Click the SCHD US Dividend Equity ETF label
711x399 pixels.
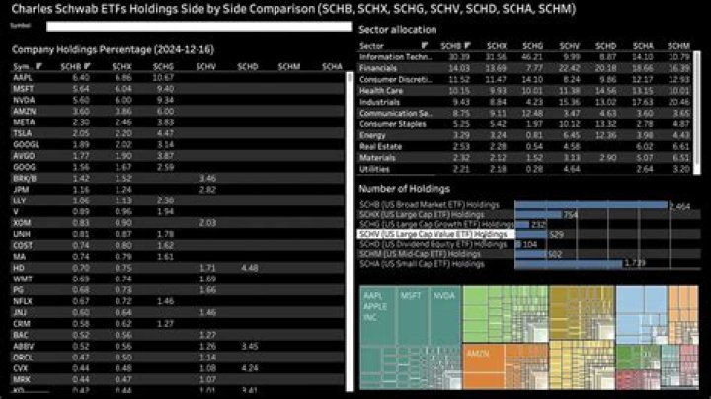pyautogui.click(x=434, y=244)
